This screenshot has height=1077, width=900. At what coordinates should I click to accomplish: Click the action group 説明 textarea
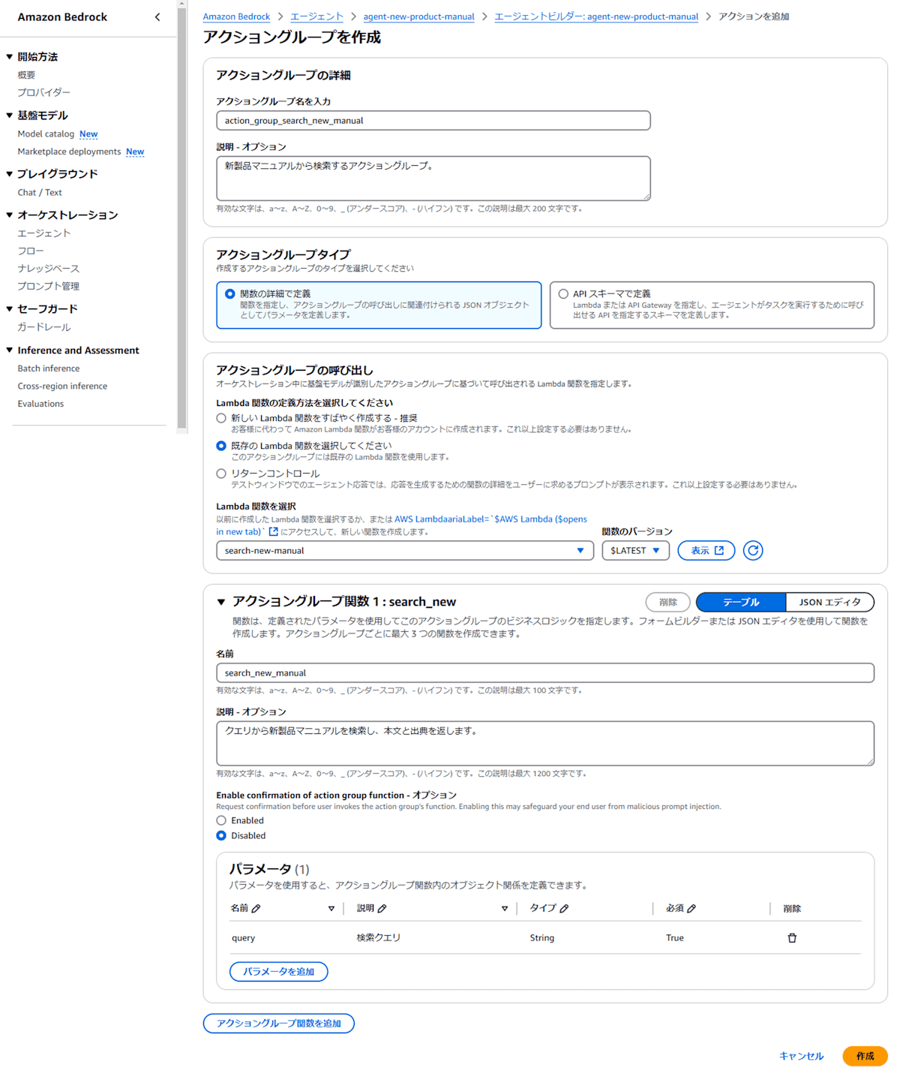[433, 178]
